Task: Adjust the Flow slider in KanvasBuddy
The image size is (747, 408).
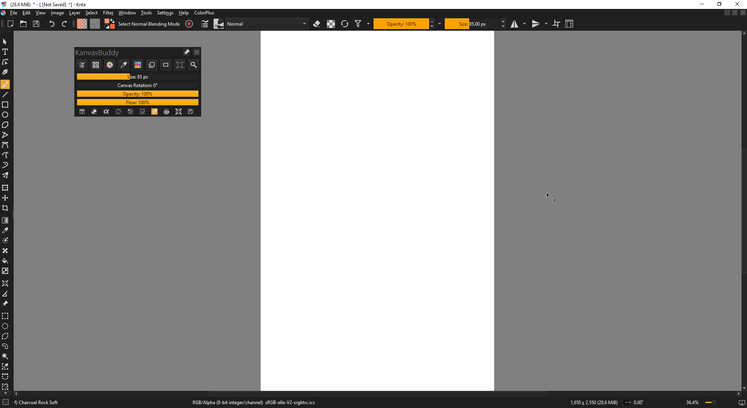Action: point(137,103)
